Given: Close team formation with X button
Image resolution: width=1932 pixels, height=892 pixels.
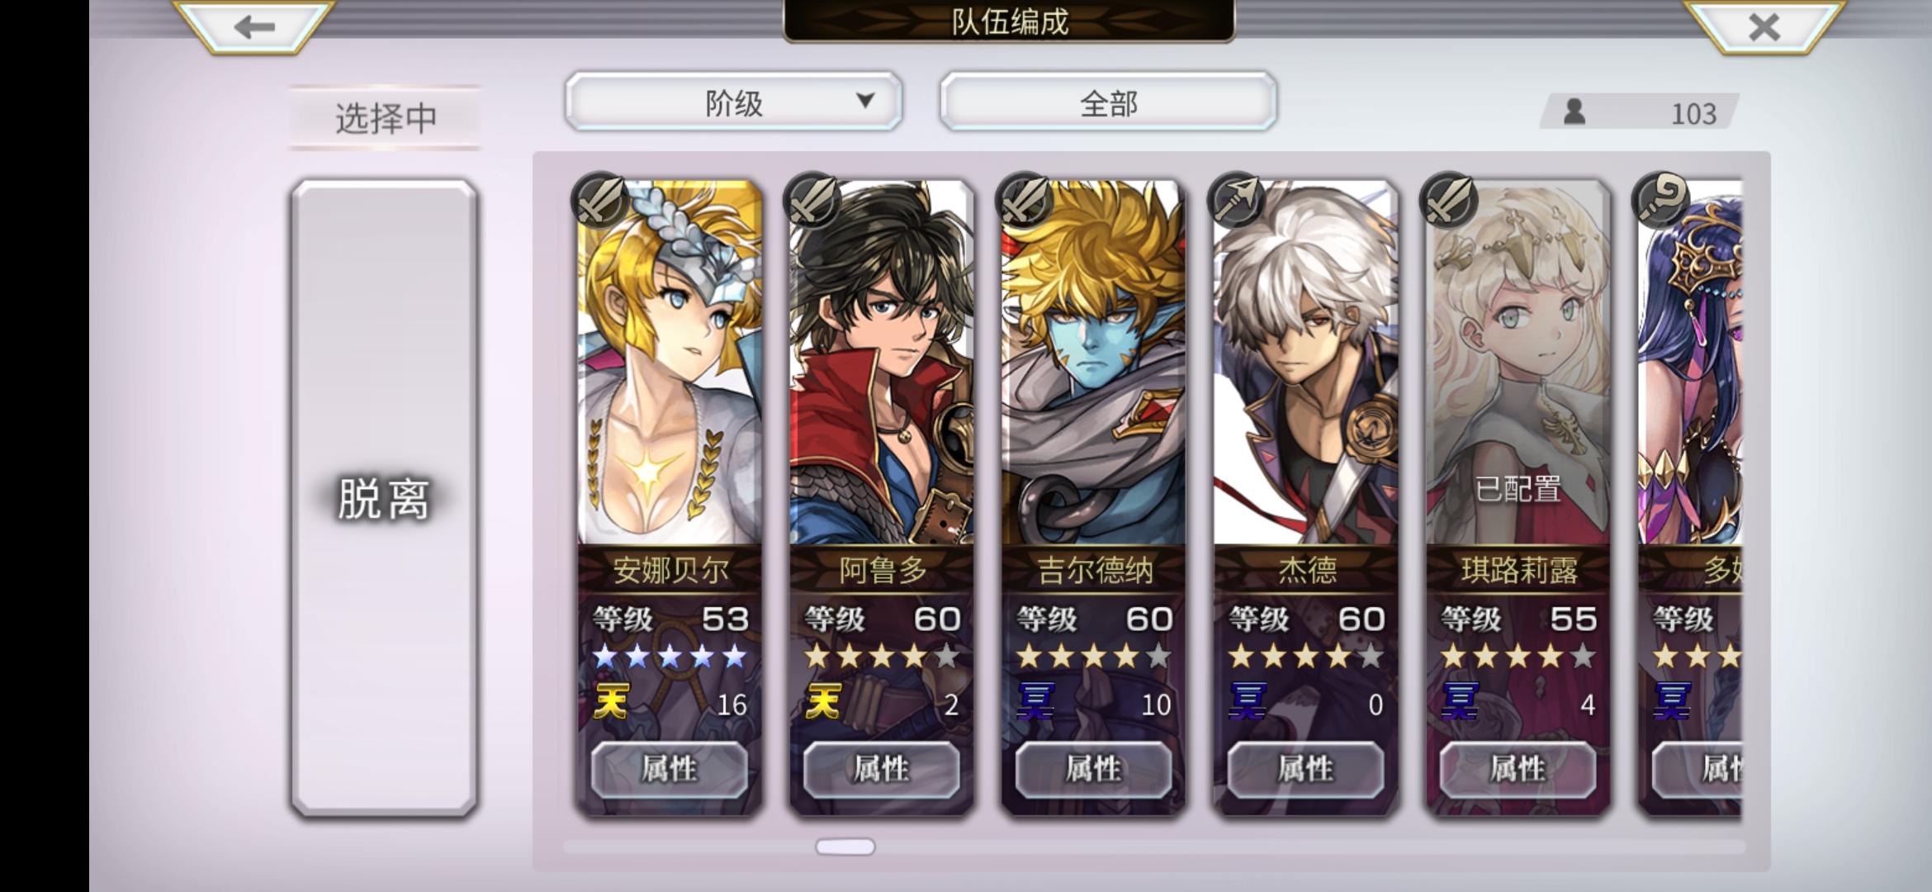Looking at the screenshot, I should [x=1764, y=27].
